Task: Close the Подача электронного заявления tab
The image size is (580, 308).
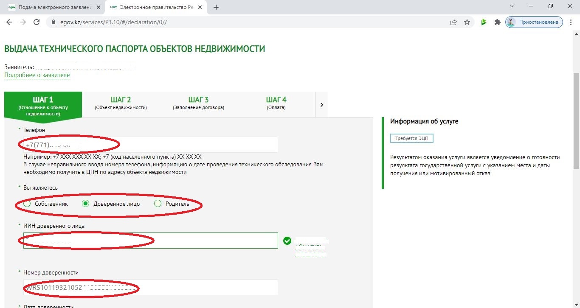Action: click(99, 7)
